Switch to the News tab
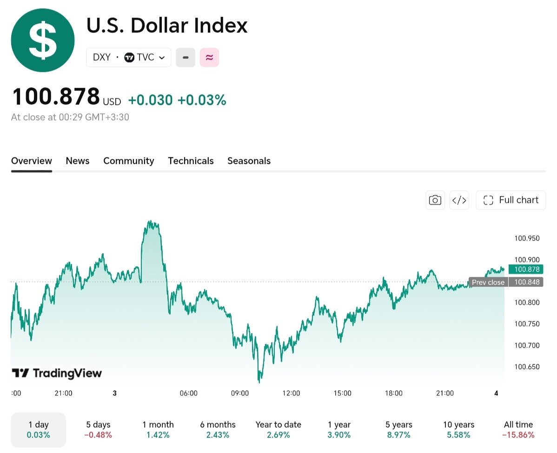The width and height of the screenshot is (557, 453). pyautogui.click(x=78, y=161)
